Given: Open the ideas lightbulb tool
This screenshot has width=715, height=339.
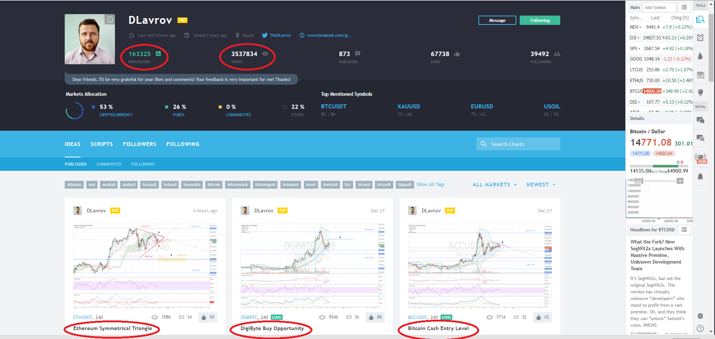Looking at the screenshot, I should (x=700, y=92).
